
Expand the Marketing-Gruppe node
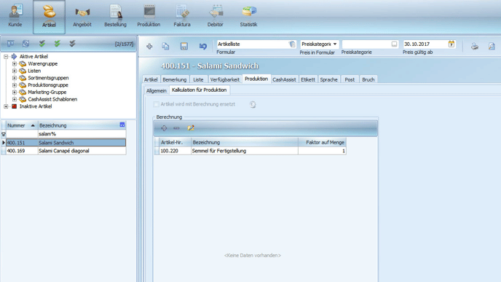coord(15,92)
